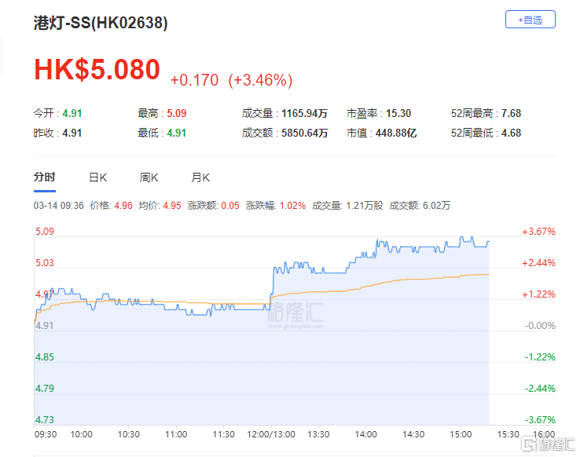Add stock to watchlist with +自选 button
This screenshot has height=457, width=580.
click(x=530, y=20)
